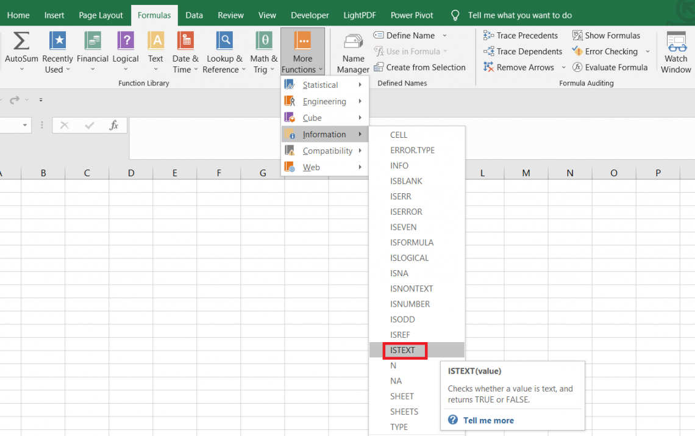Open the Recently Used functions icon
This screenshot has height=436, width=695.
tap(58, 41)
